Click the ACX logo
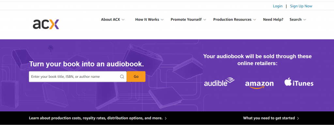This screenshot has width=334, height=125. tap(46, 24)
